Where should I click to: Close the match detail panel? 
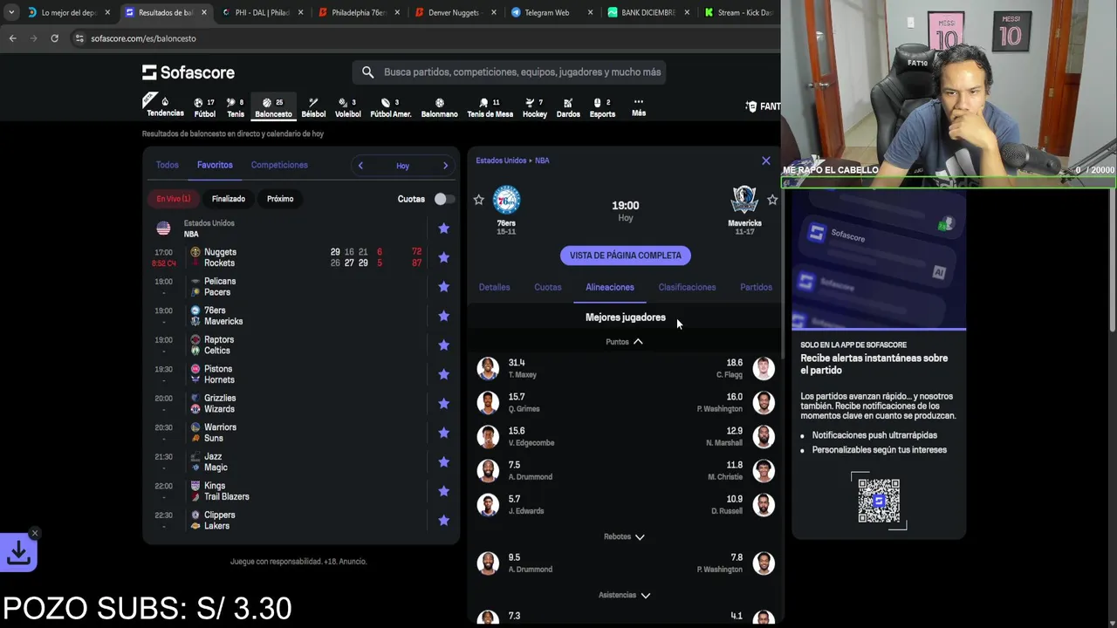(766, 160)
